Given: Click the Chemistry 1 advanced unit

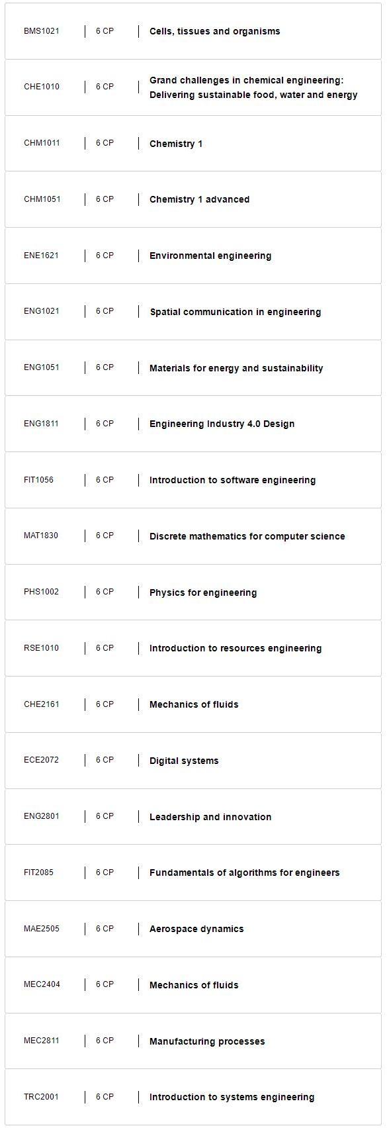Looking at the screenshot, I should [x=193, y=199].
